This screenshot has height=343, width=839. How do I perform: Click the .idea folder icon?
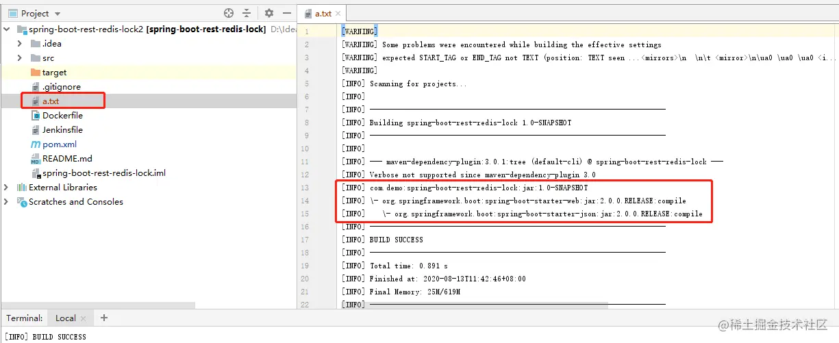(36, 44)
